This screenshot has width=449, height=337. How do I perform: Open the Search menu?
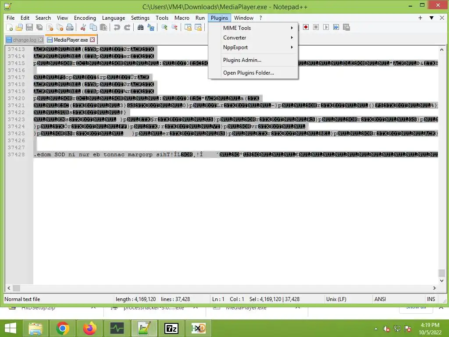pyautogui.click(x=43, y=18)
